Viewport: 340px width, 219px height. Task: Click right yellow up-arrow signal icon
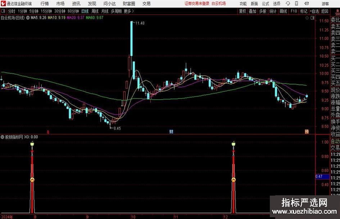[233, 180]
